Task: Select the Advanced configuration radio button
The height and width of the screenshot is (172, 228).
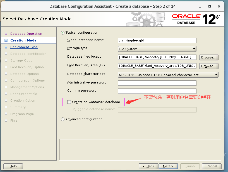Action: tap(63, 119)
